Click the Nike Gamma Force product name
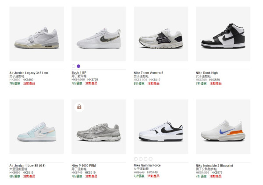This screenshot has width=263, height=185. pos(147,166)
